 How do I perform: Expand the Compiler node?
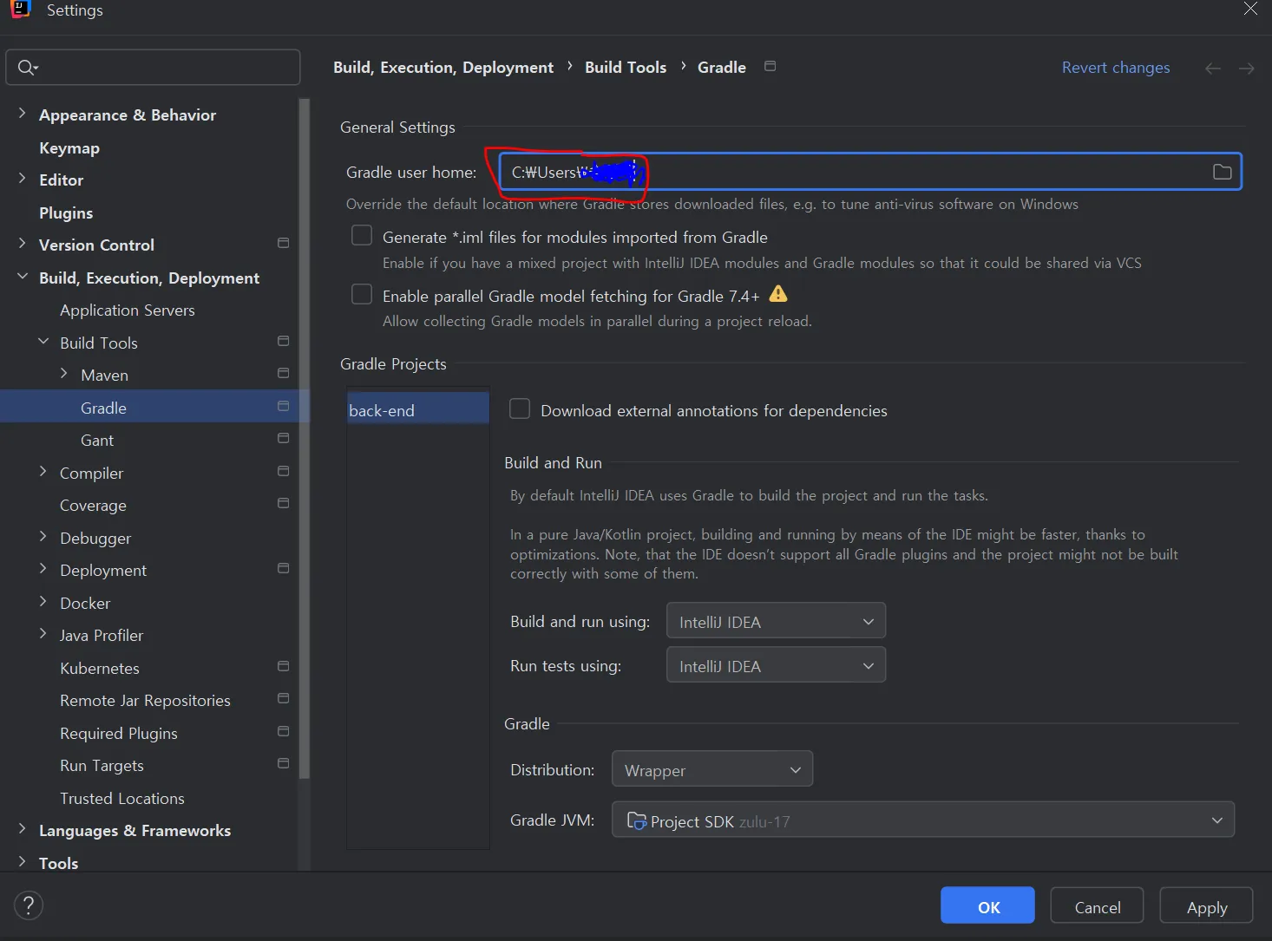click(x=43, y=472)
